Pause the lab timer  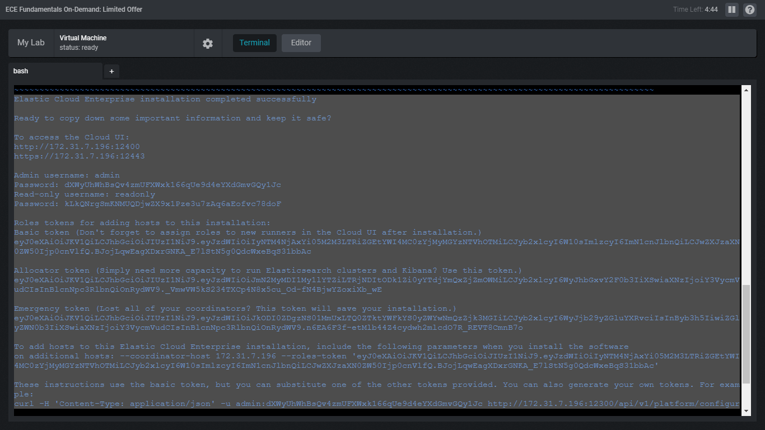(x=731, y=10)
